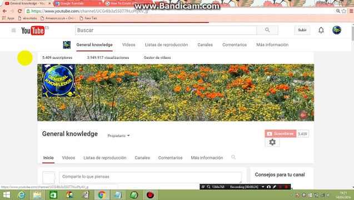Click the page vertical scrollbar thumb
The image size is (354, 200).
[x=353, y=33]
